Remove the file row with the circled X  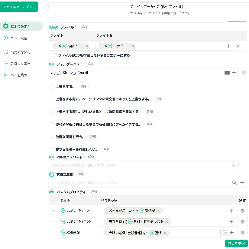(238, 46)
